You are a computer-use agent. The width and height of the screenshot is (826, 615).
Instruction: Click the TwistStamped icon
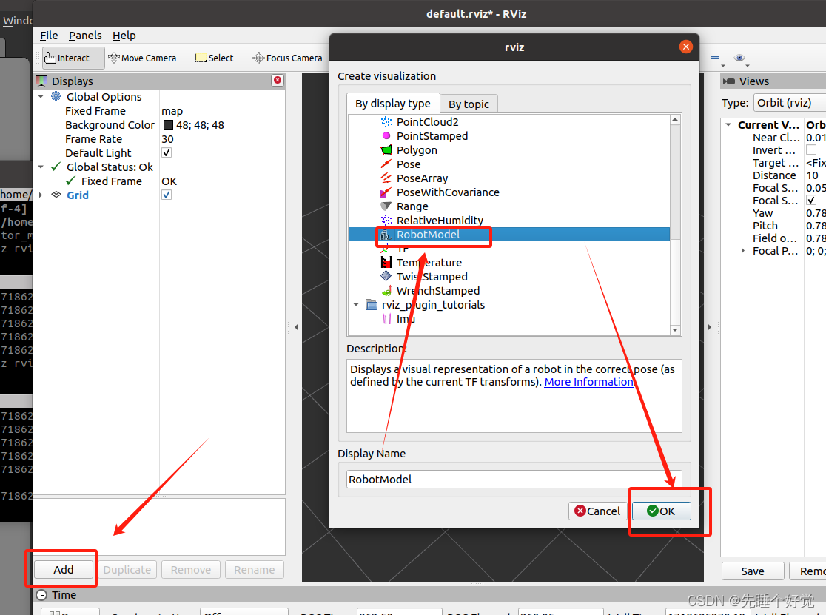tap(386, 276)
